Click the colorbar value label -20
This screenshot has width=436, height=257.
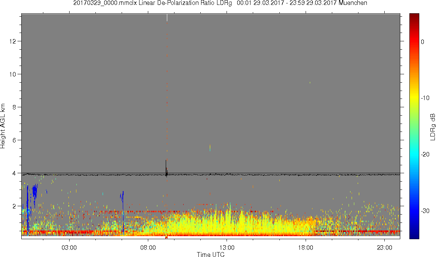click(425, 155)
